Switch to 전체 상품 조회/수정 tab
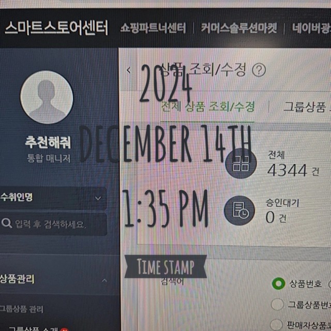This screenshot has height=331, width=331. click(207, 107)
